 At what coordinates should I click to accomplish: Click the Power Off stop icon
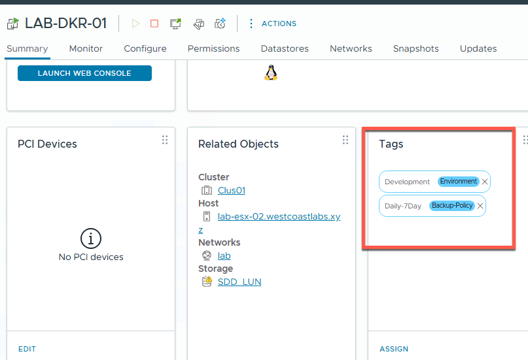coord(154,24)
